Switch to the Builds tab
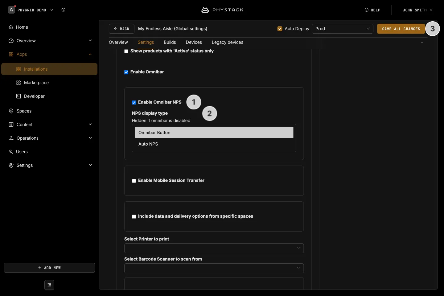The height and width of the screenshot is (296, 444). pos(170,42)
